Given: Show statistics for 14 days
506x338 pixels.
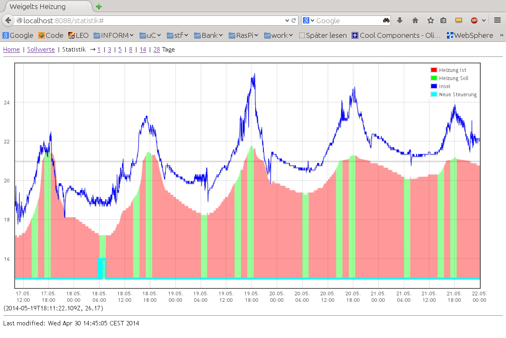Looking at the screenshot, I should 142,50.
